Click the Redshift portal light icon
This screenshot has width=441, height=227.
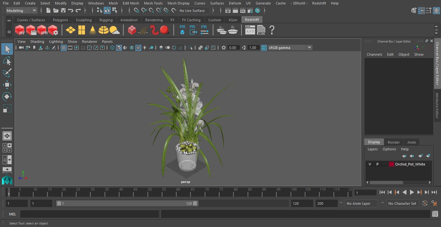pos(82,30)
